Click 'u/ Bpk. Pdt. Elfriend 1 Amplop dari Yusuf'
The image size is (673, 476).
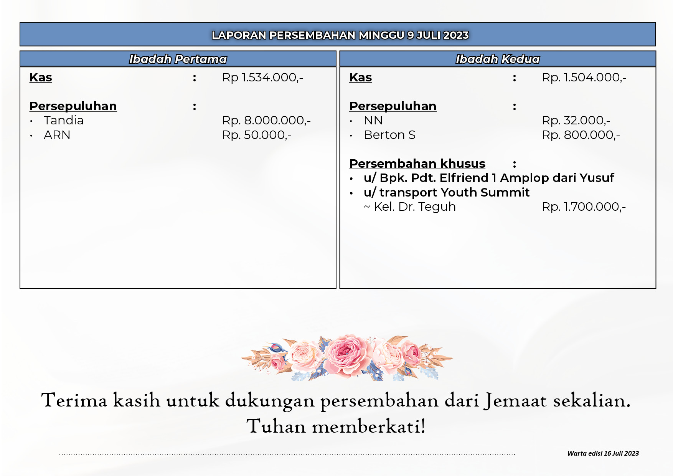pyautogui.click(x=489, y=178)
